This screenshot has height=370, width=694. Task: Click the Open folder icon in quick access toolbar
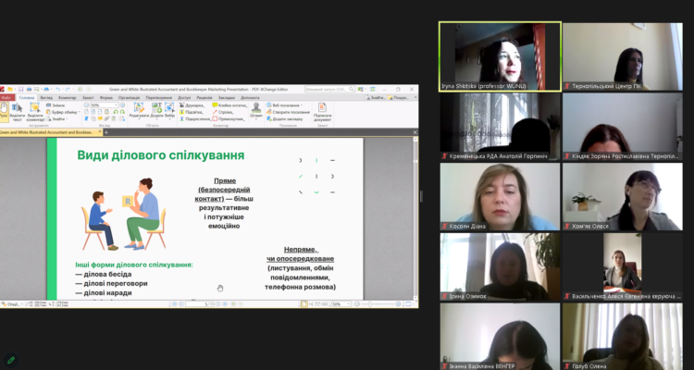coord(10,90)
